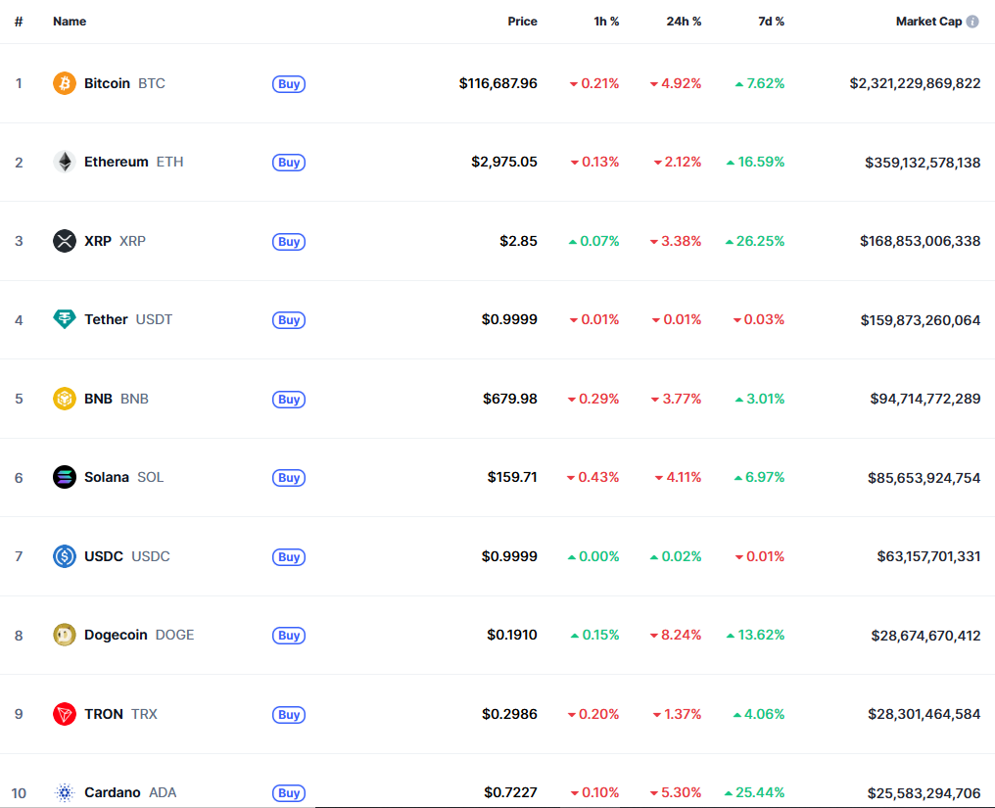Sort table by Price column header

coord(522,22)
